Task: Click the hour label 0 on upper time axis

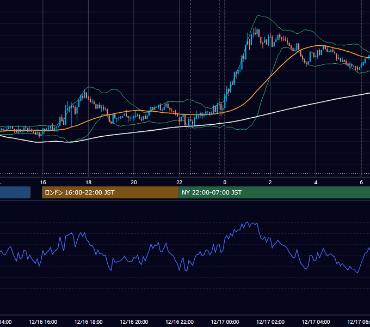Action: (x=225, y=183)
